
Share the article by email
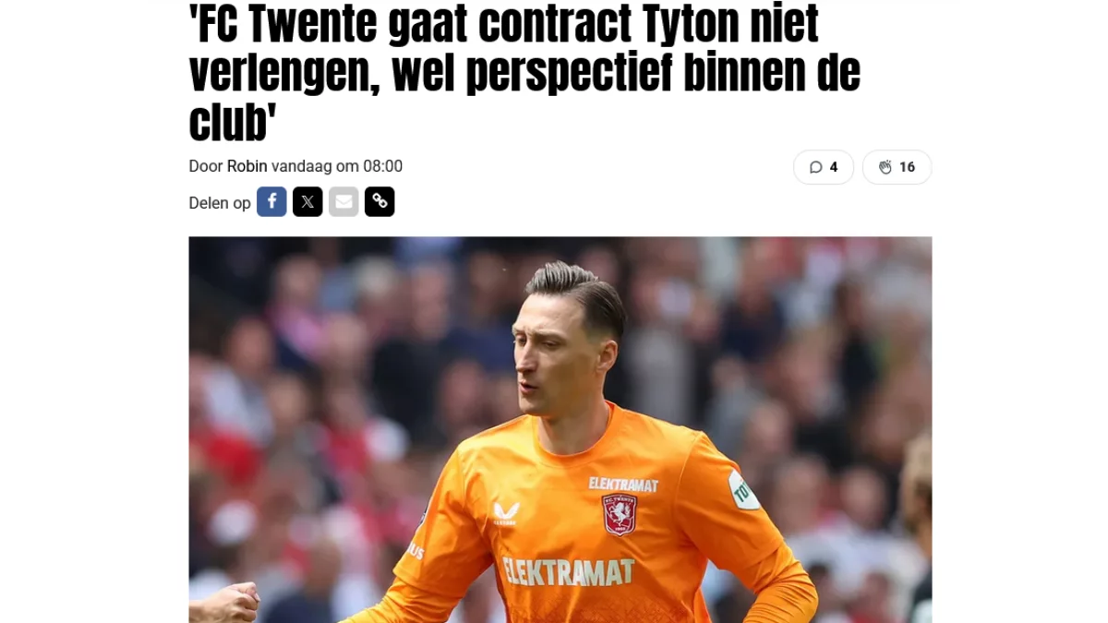click(343, 201)
